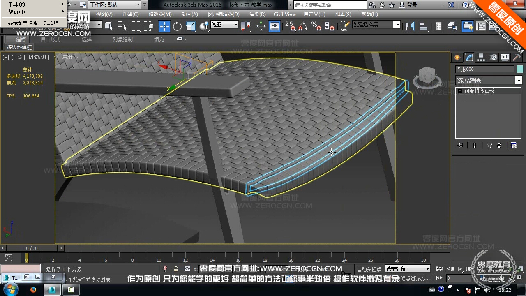Activate the Select and Place tool
Viewport: 526px width, 296px height.
tap(204, 26)
